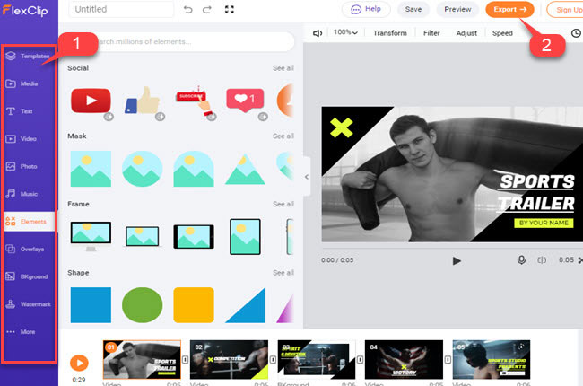Click the undo arrow icon
The height and width of the screenshot is (386, 583).
(187, 9)
